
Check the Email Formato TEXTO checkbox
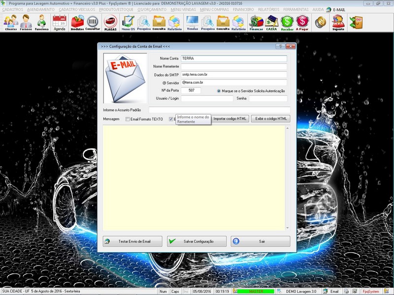point(128,119)
